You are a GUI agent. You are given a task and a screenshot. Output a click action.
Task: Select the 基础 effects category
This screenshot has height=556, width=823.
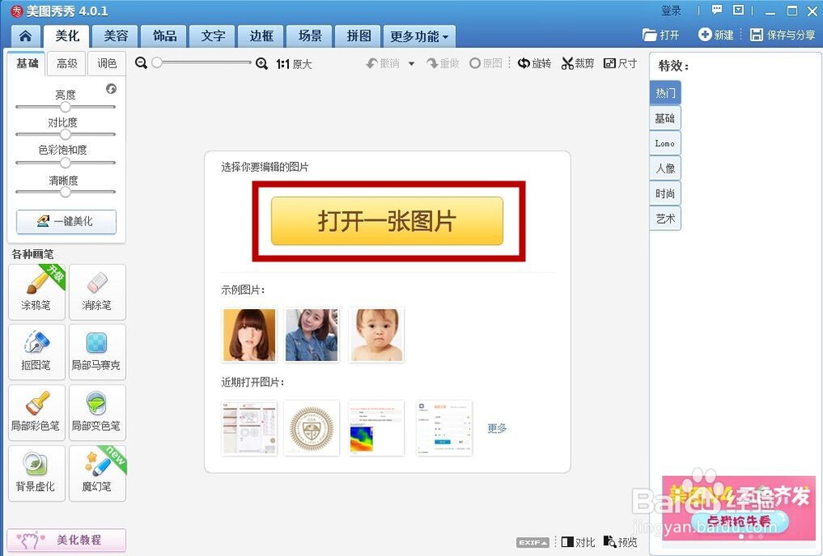665,118
